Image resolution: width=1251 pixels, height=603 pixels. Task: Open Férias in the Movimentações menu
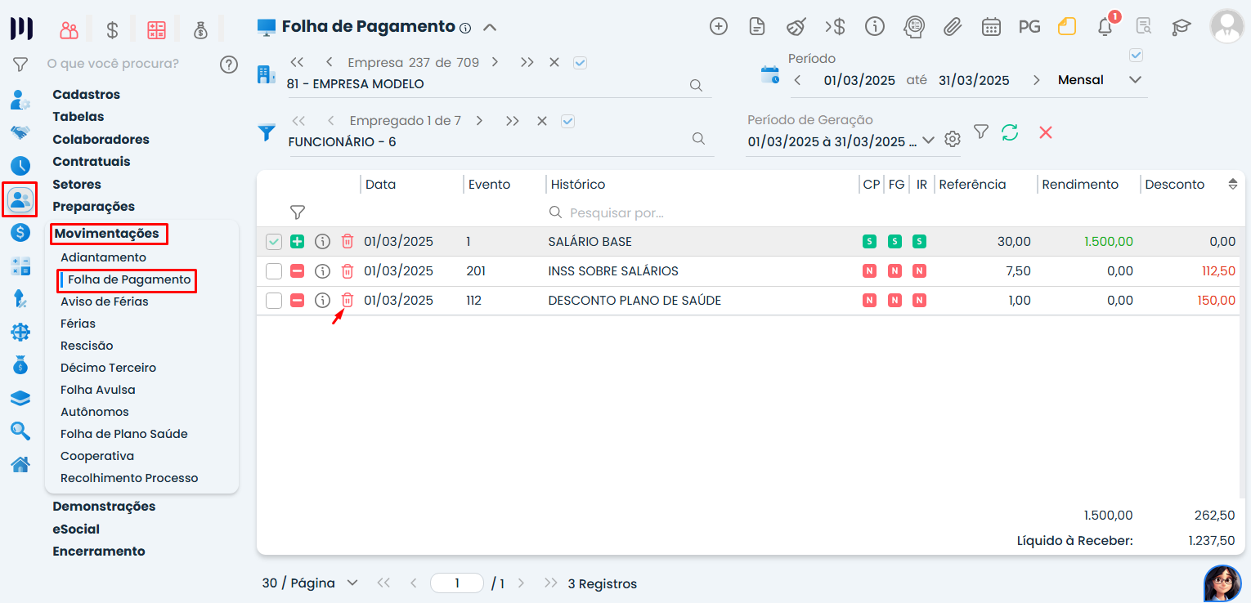[x=78, y=324]
